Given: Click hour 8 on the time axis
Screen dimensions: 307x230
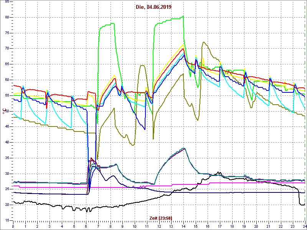Looking at the screenshot, I should click(x=111, y=226).
